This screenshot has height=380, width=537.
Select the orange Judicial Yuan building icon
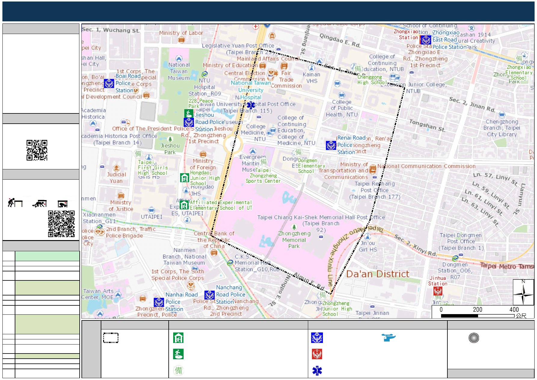tap(116, 168)
